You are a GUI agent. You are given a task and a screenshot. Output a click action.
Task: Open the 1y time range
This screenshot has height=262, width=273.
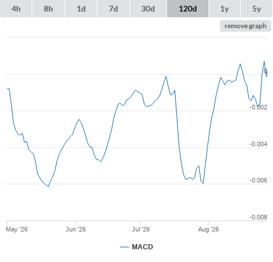[x=225, y=9]
